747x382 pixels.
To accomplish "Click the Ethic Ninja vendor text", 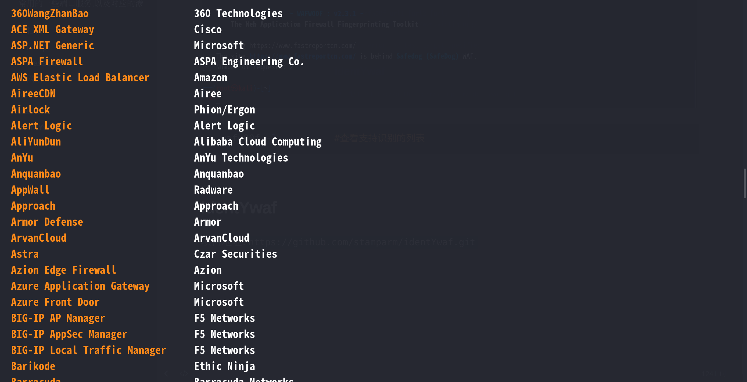I will [224, 367].
